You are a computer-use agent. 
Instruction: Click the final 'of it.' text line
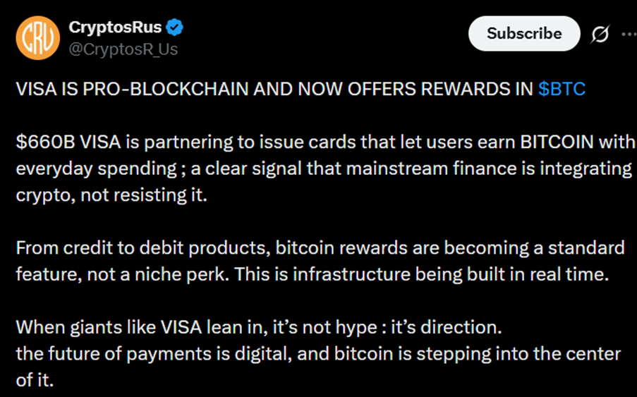tap(34, 379)
